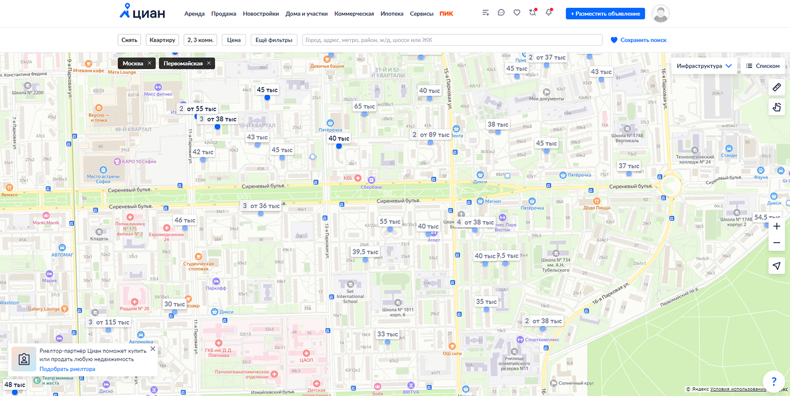Select the 3 от 115 тыс cluster marker
790x396 pixels.
click(x=108, y=322)
